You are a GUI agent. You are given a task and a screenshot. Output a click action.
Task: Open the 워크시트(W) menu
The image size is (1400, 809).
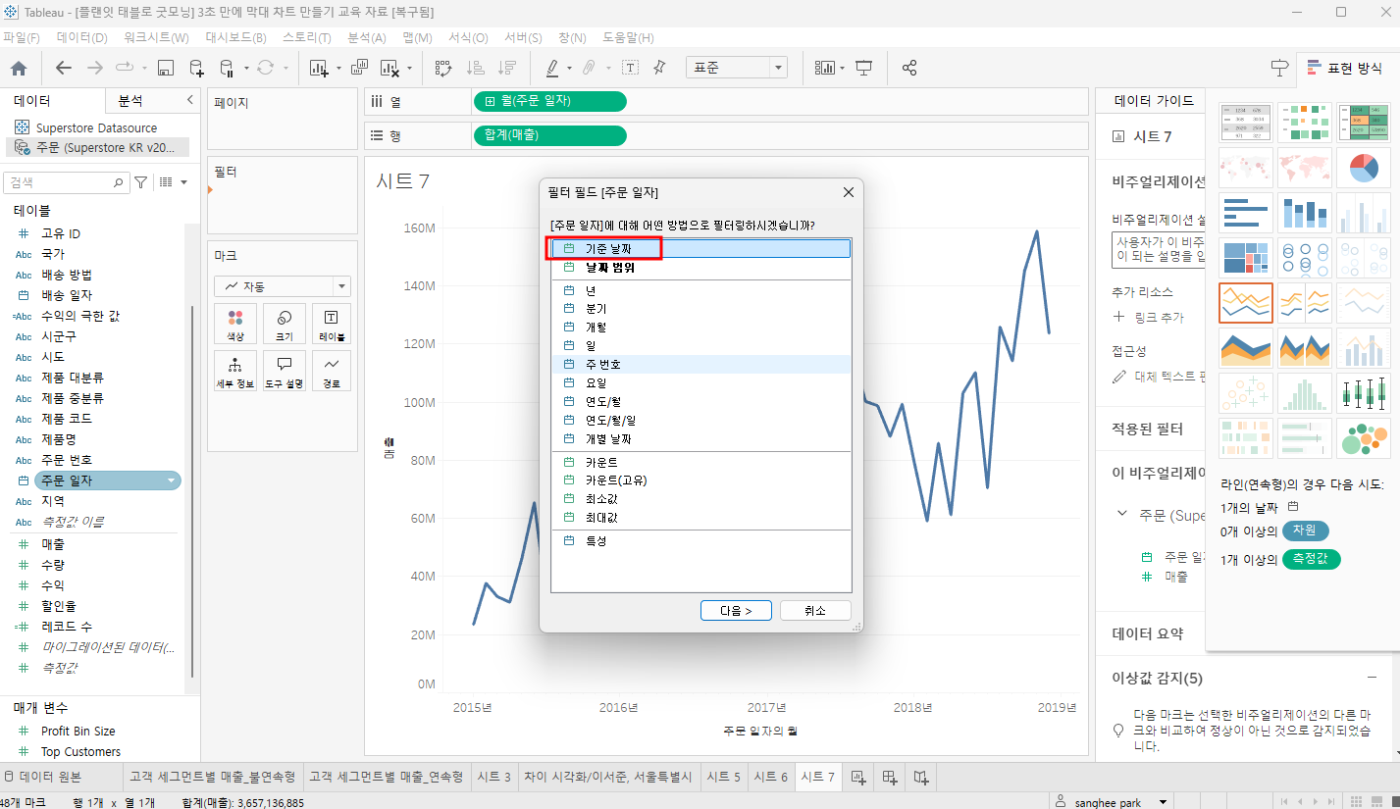(156, 38)
